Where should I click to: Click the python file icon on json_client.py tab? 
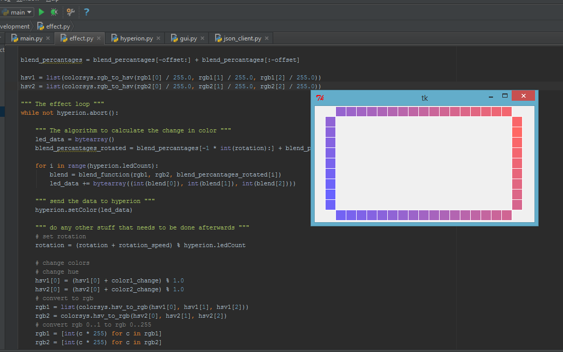(x=218, y=38)
